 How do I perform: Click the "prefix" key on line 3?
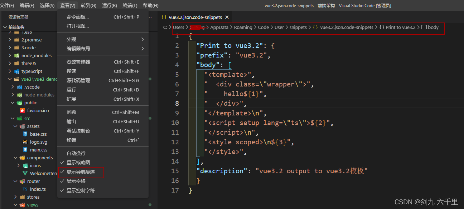[x=212, y=55]
